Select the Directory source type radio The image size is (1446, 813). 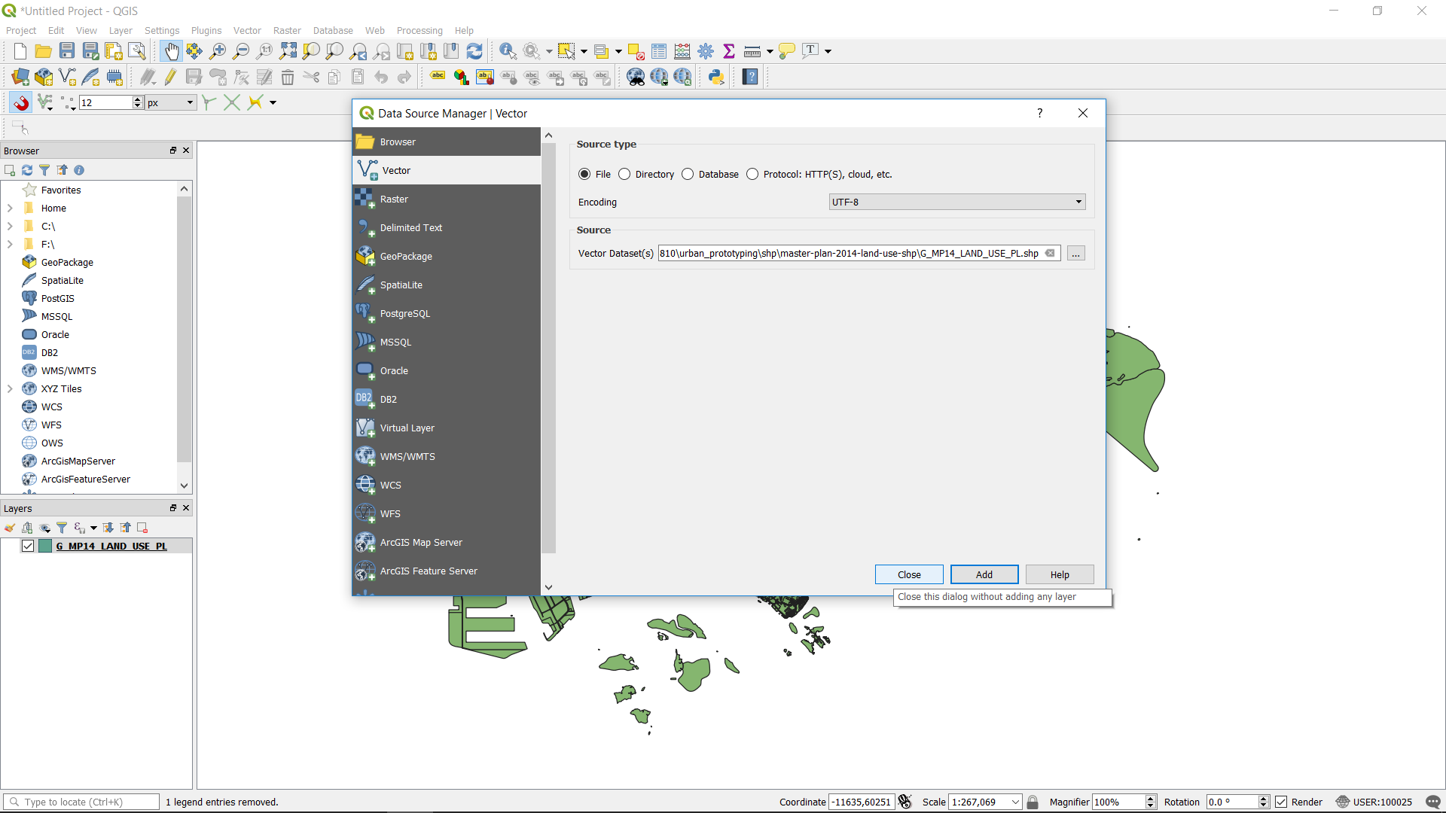(x=624, y=175)
